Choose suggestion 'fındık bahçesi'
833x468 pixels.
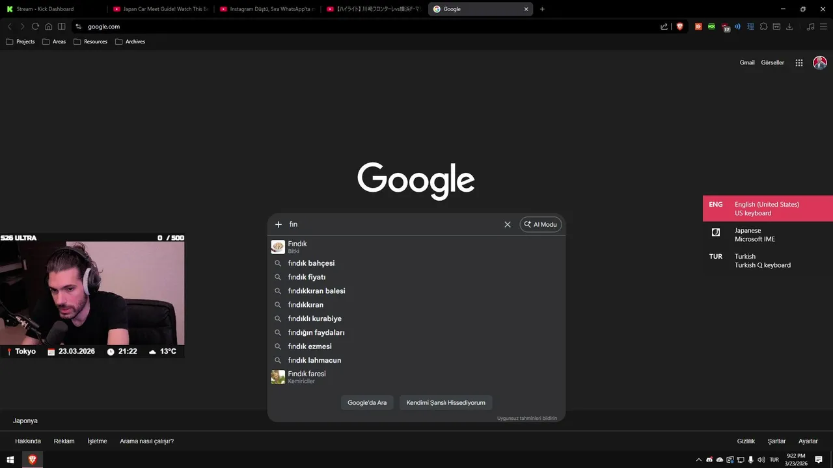pyautogui.click(x=416, y=263)
